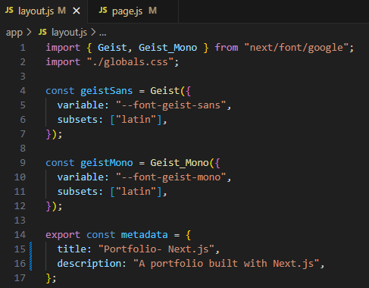This screenshot has height=288, width=369.
Task: Click the chevron after layout.js in breadcrumb
Action: [x=93, y=32]
